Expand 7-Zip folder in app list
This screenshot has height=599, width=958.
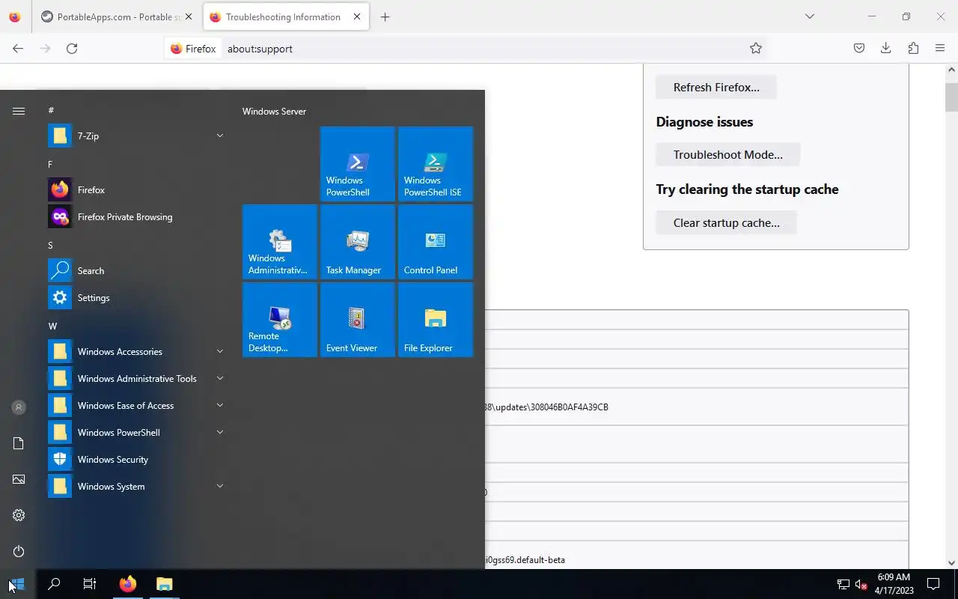(220, 136)
